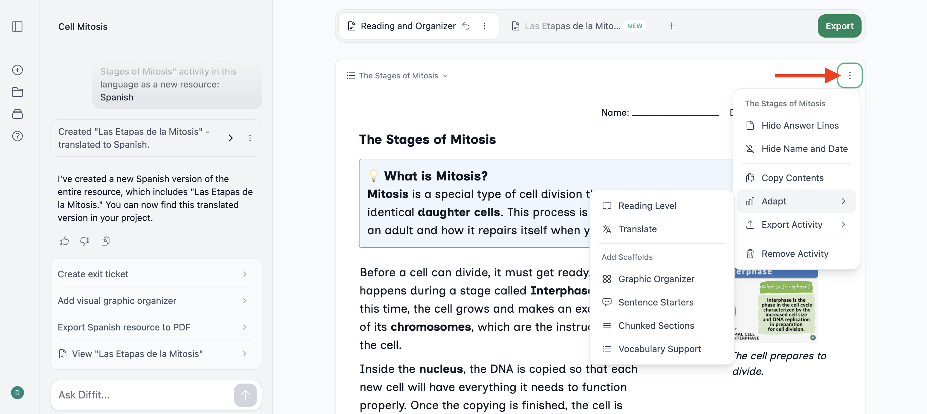Open the folder icon in sidebar
Image resolution: width=927 pixels, height=414 pixels.
pos(17,92)
